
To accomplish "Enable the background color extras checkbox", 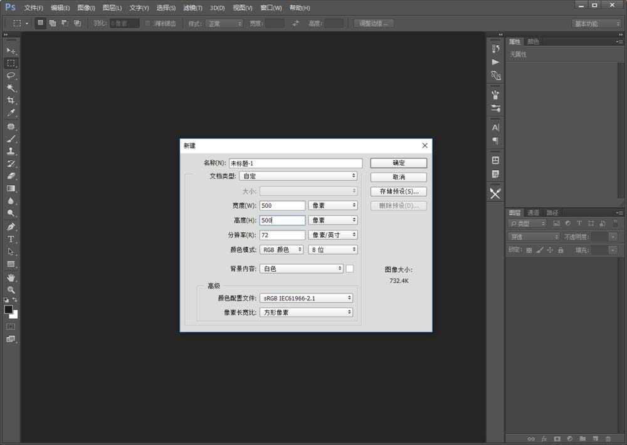I will pyautogui.click(x=350, y=268).
